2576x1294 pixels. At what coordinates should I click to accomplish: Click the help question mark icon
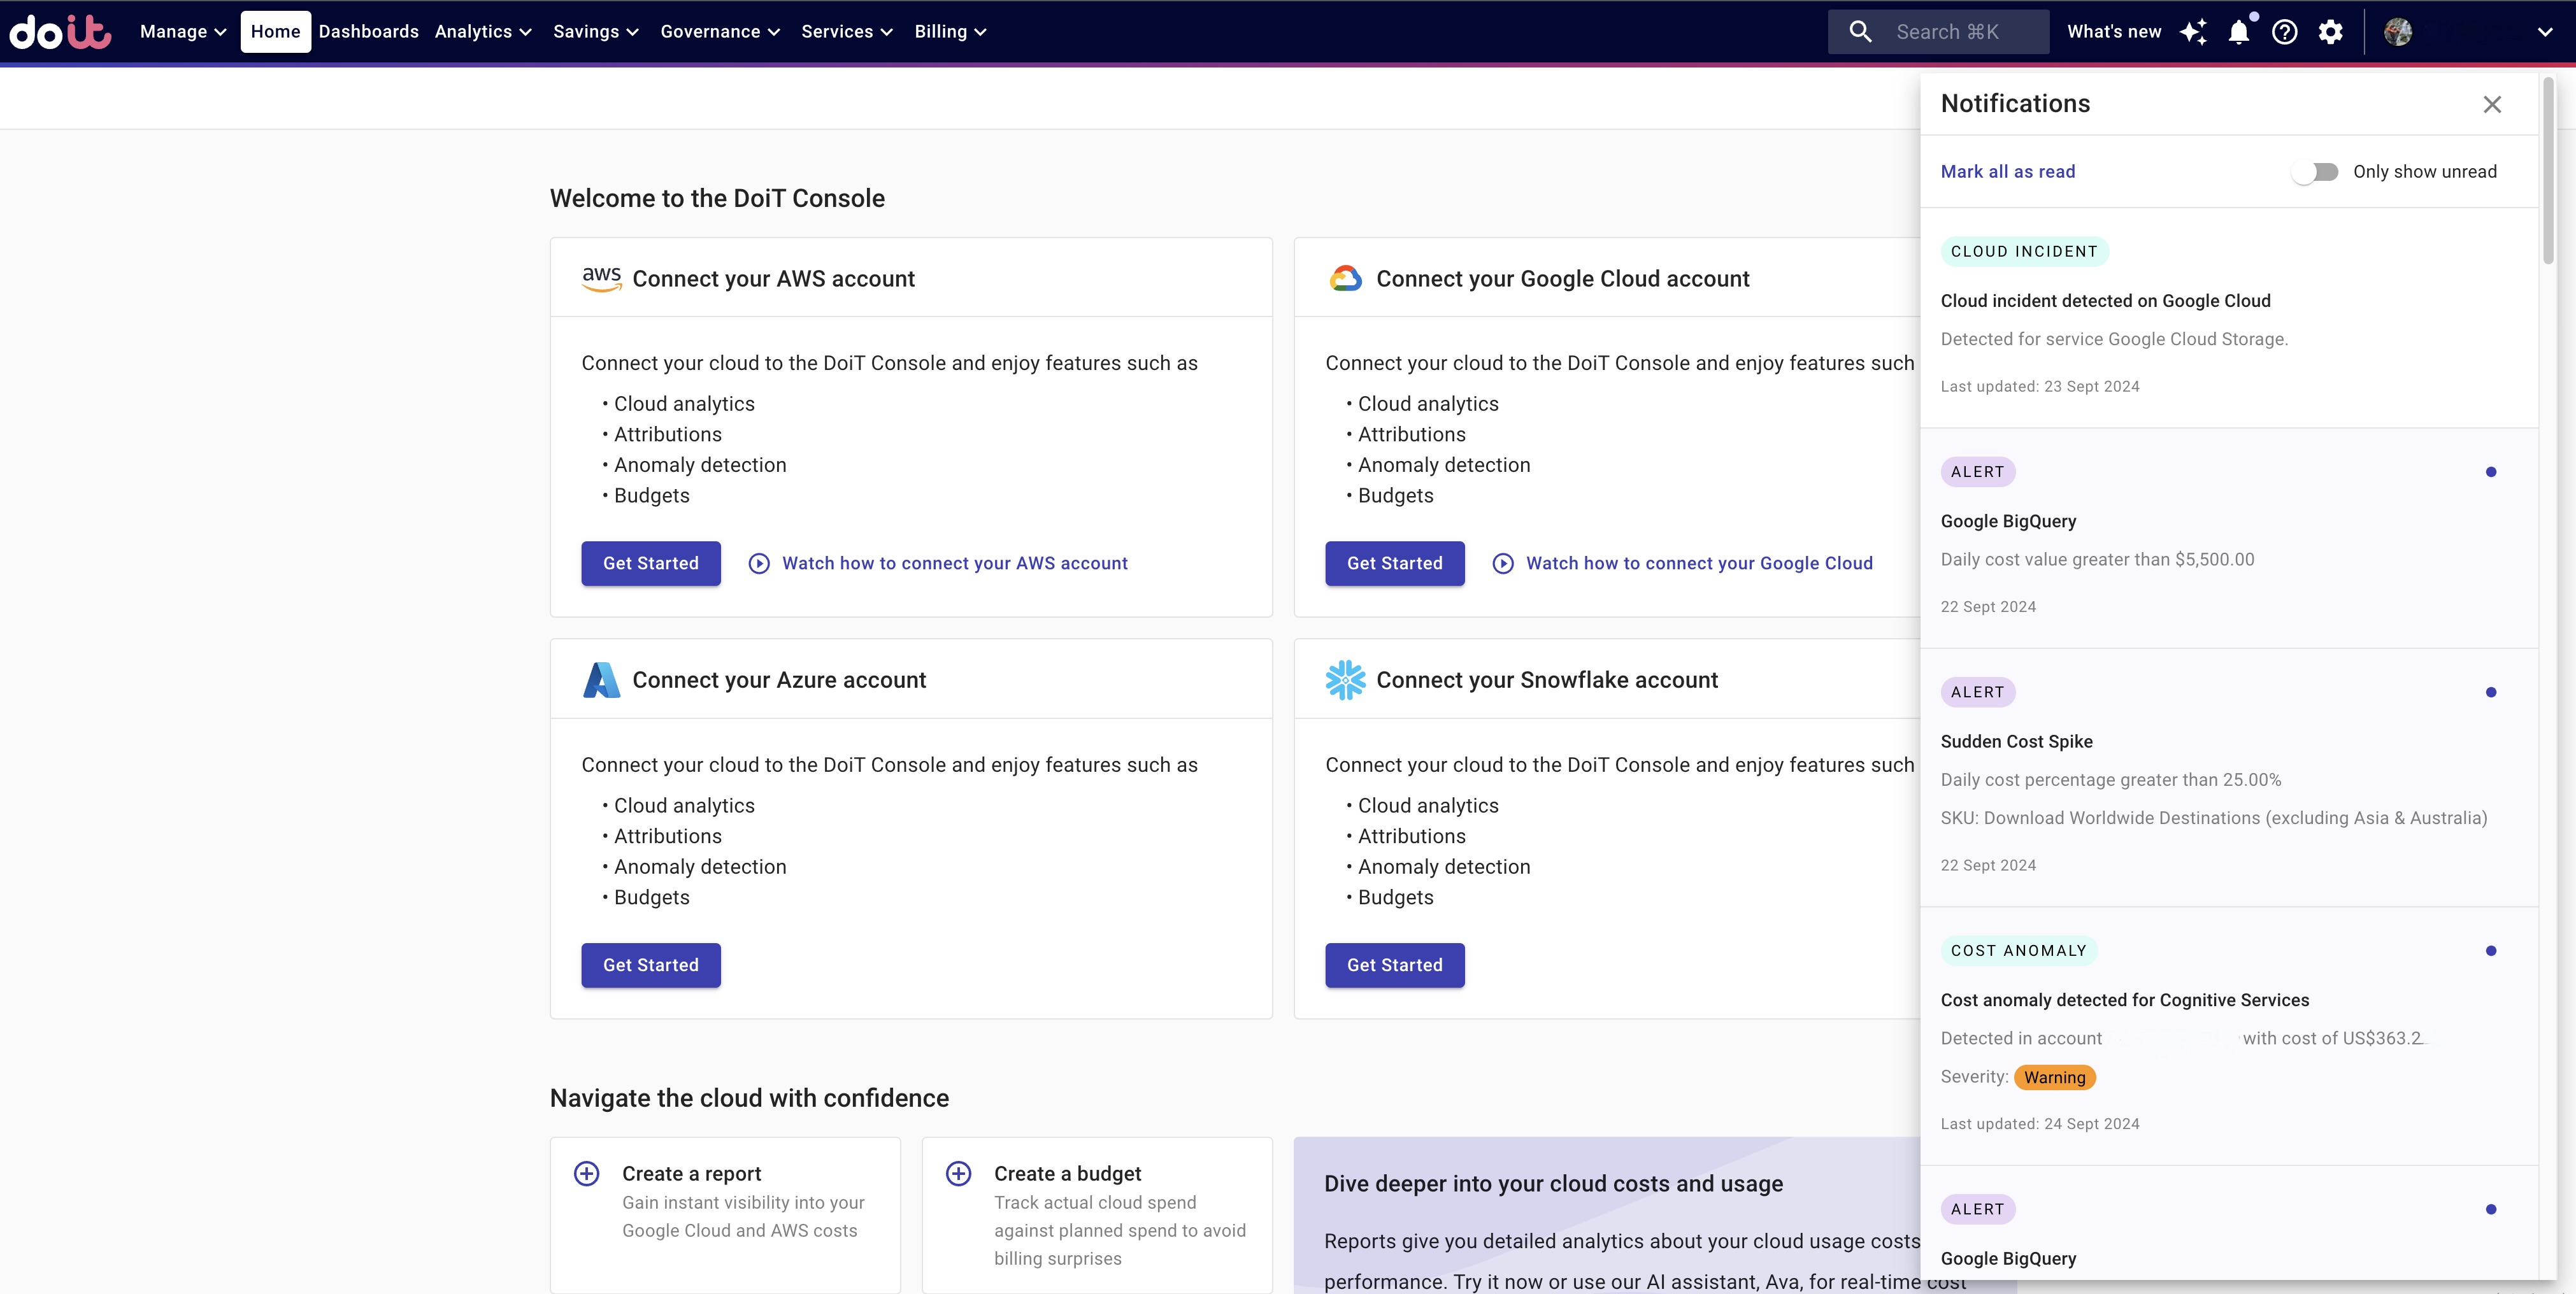pos(2284,32)
